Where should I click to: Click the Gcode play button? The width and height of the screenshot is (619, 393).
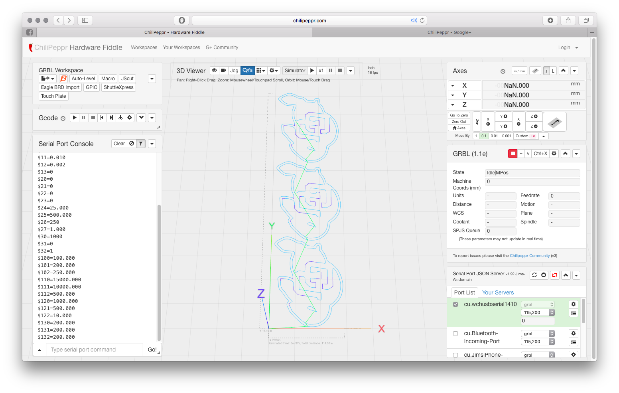coord(75,118)
